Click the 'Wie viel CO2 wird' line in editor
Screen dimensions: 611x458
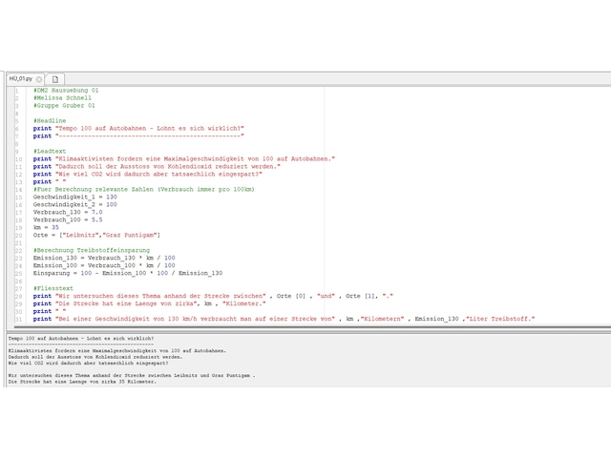148,174
